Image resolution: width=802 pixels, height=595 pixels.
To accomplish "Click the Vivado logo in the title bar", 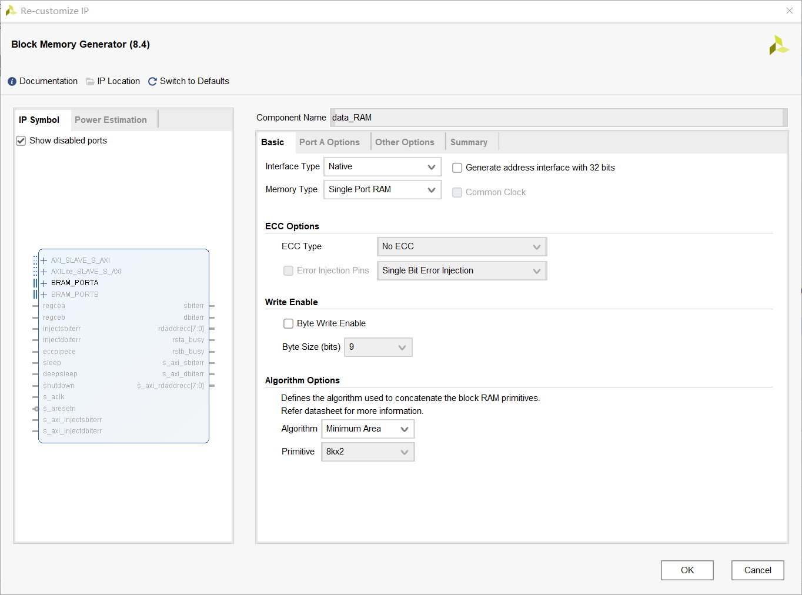I will [x=11, y=11].
